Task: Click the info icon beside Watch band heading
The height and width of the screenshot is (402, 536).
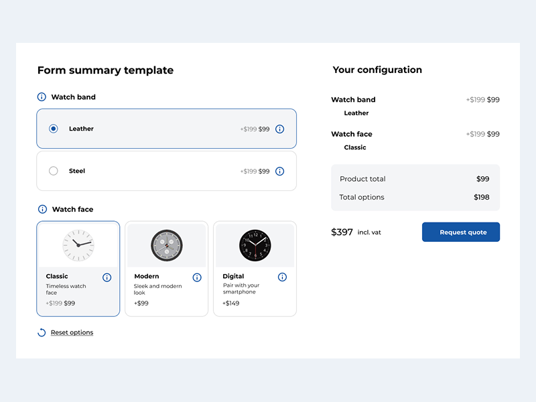Action: 42,96
